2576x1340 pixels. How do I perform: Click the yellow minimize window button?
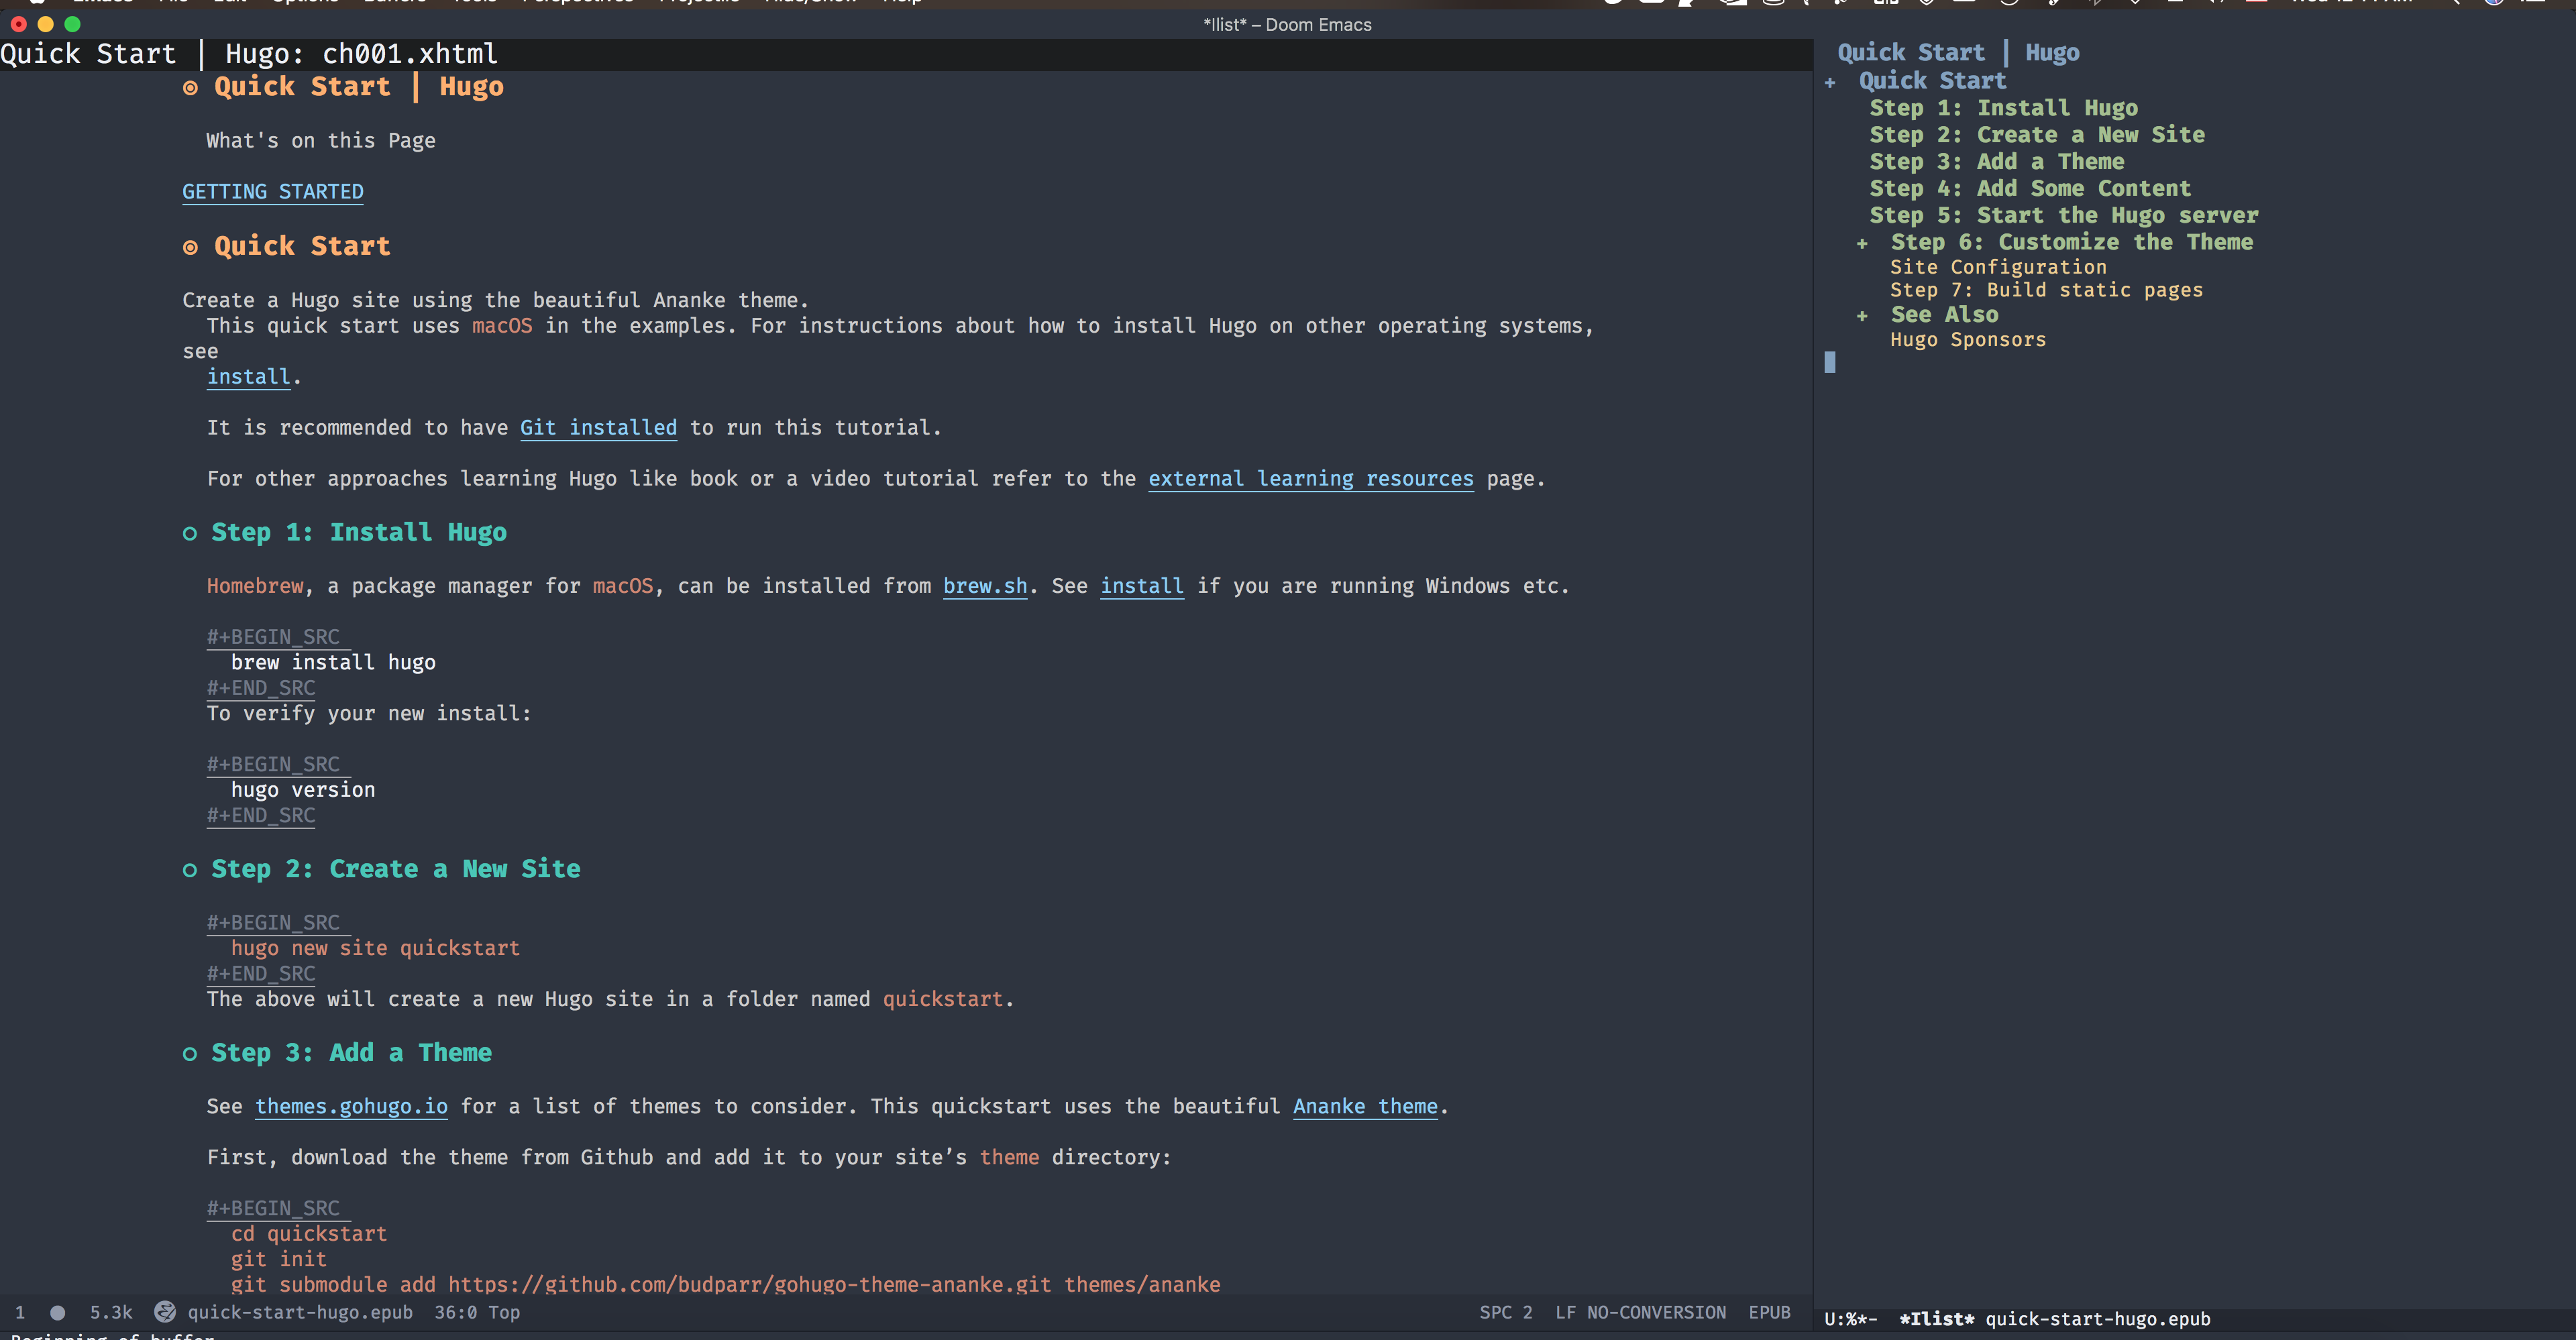pyautogui.click(x=45, y=23)
